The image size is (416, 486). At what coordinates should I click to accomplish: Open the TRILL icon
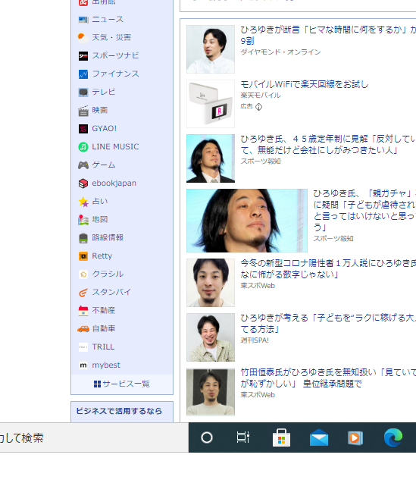(x=83, y=347)
